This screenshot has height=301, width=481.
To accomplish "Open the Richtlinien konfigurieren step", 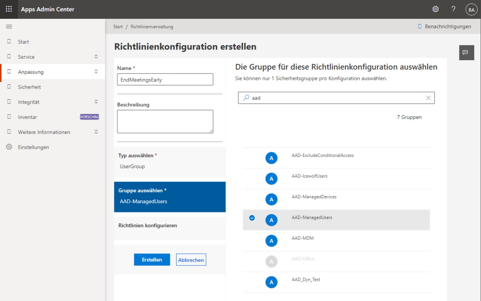I will click(x=170, y=228).
